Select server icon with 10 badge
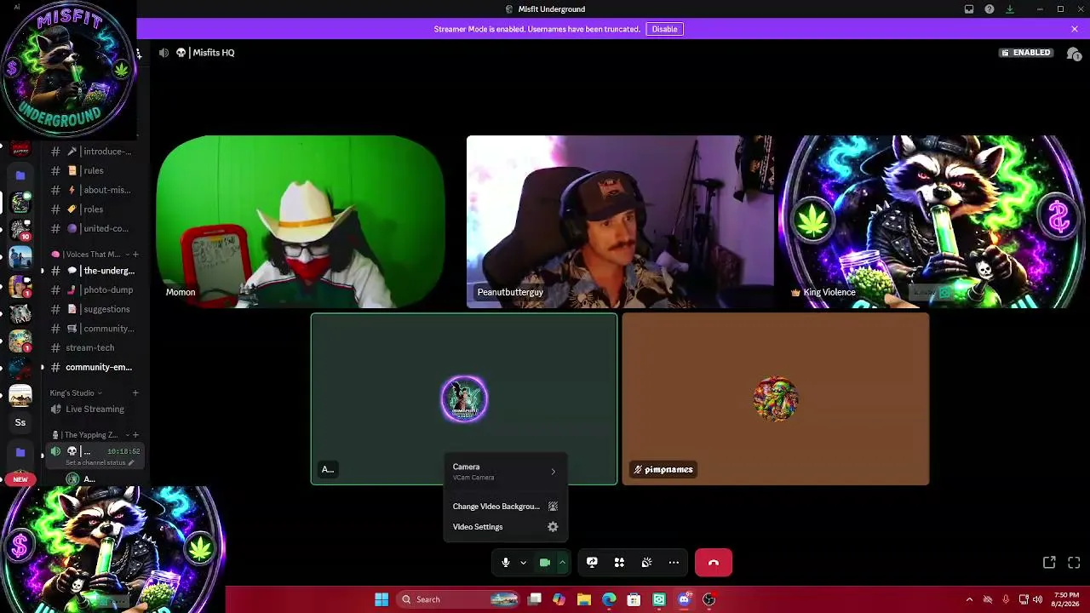Viewport: 1090px width, 613px height. tap(20, 230)
